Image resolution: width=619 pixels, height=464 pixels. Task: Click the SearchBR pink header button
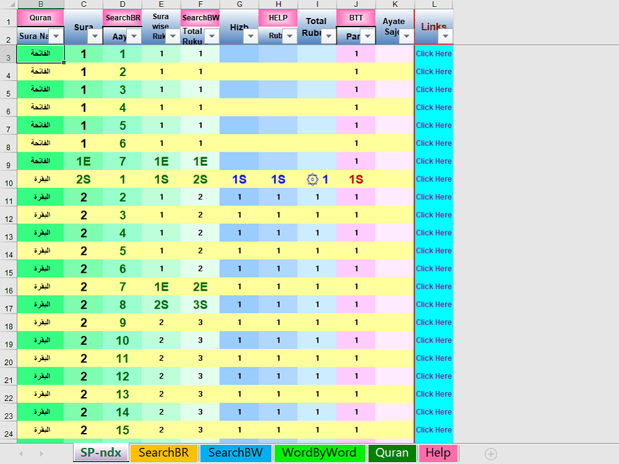point(123,18)
